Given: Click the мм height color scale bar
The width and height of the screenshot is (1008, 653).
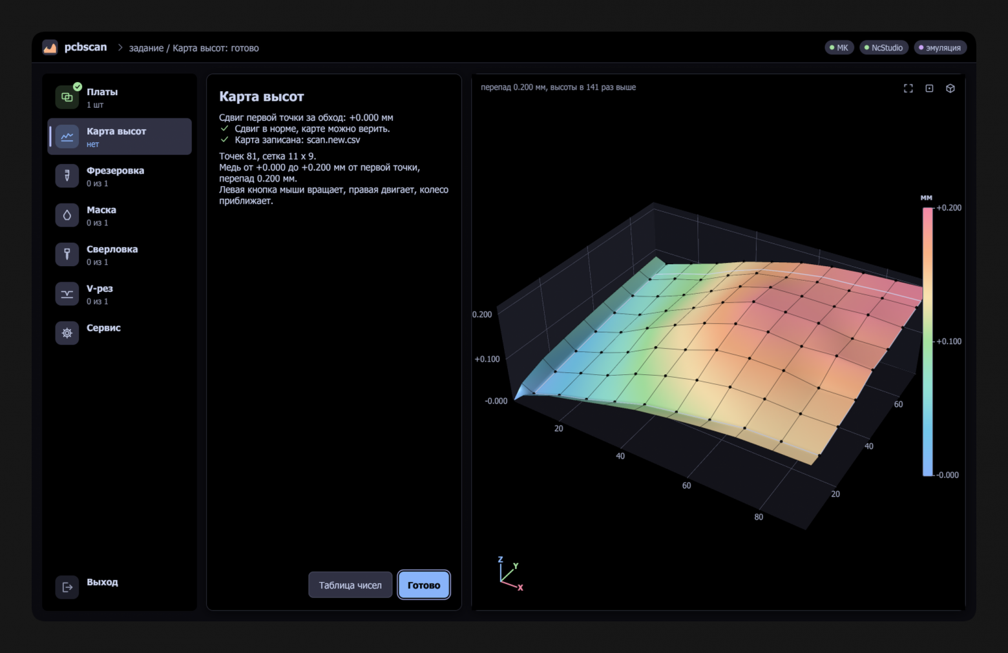Looking at the screenshot, I should pos(928,342).
